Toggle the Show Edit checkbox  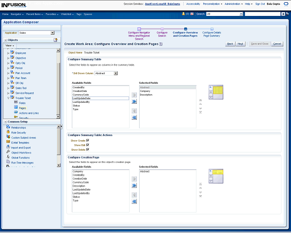click(x=88, y=145)
